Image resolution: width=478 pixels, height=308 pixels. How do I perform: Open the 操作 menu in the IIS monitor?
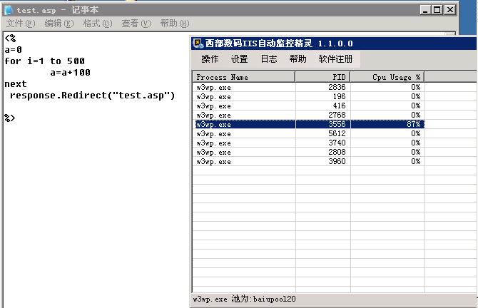(x=210, y=59)
